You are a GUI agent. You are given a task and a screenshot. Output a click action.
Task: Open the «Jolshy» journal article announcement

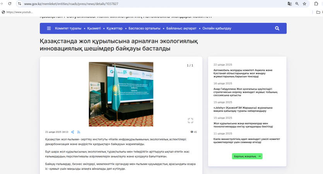243,109
